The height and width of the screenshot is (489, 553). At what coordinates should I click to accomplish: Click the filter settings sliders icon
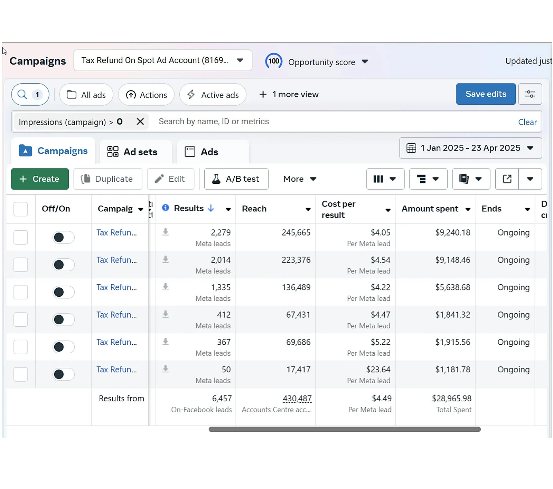[x=530, y=94]
